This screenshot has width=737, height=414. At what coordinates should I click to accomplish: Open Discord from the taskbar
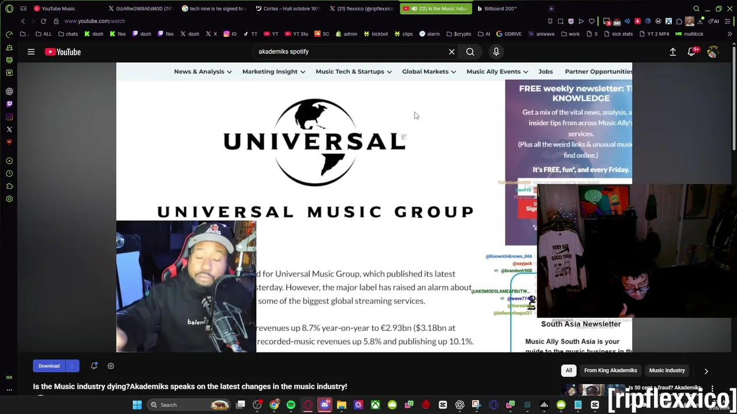tap(325, 405)
